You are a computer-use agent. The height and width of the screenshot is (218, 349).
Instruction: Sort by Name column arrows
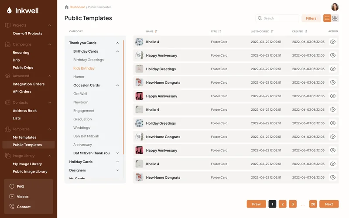156,31
